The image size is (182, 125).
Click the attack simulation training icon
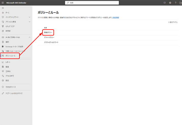click(x=3, y=51)
